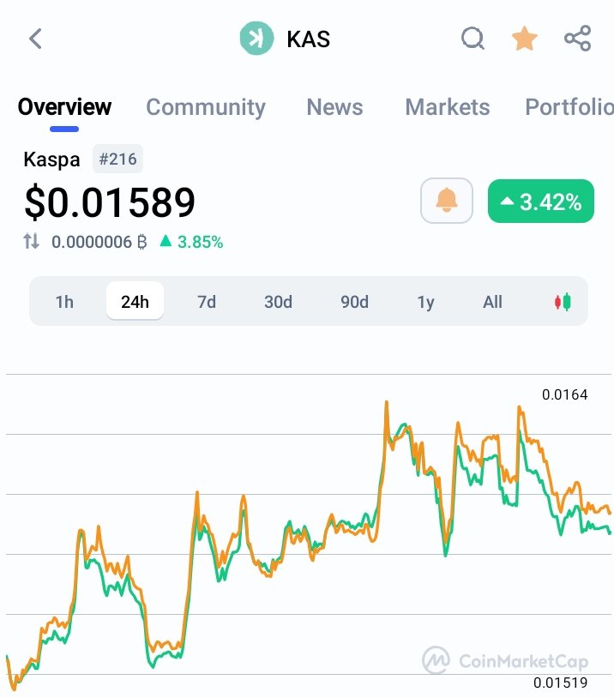
Task: Tap the $0.01589 price
Action: click(x=110, y=202)
